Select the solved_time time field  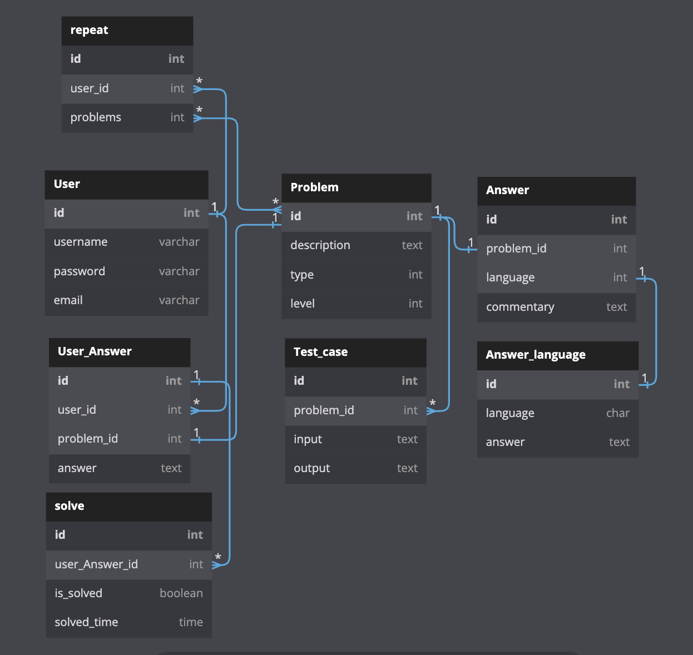point(129,623)
